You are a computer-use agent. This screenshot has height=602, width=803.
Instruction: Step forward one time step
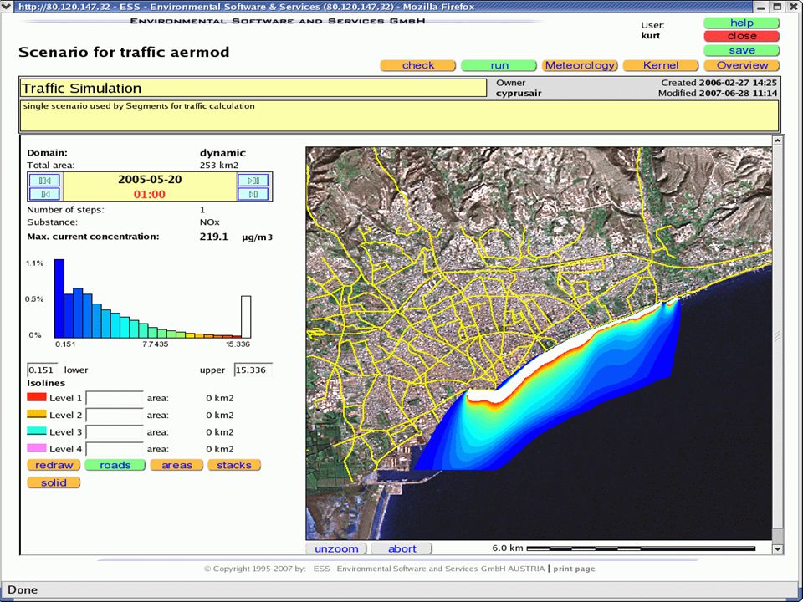[x=253, y=194]
